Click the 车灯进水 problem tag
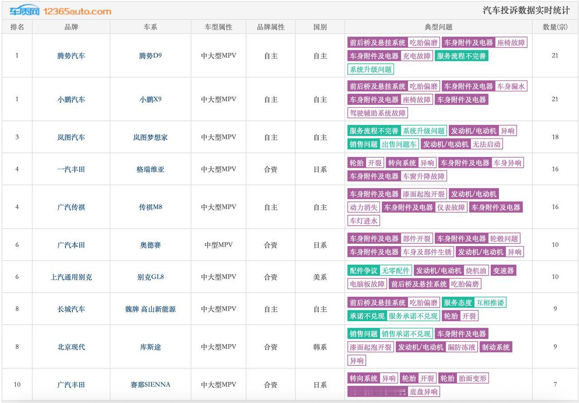Image resolution: width=579 pixels, height=403 pixels. coord(364,221)
